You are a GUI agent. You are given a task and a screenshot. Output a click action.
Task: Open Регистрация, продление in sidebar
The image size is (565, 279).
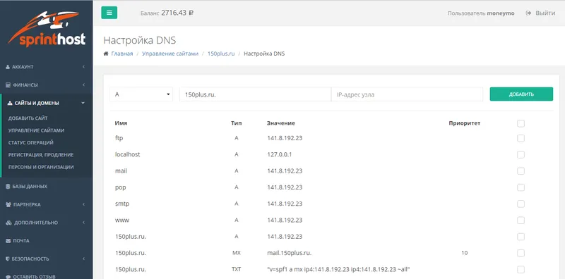(41, 155)
